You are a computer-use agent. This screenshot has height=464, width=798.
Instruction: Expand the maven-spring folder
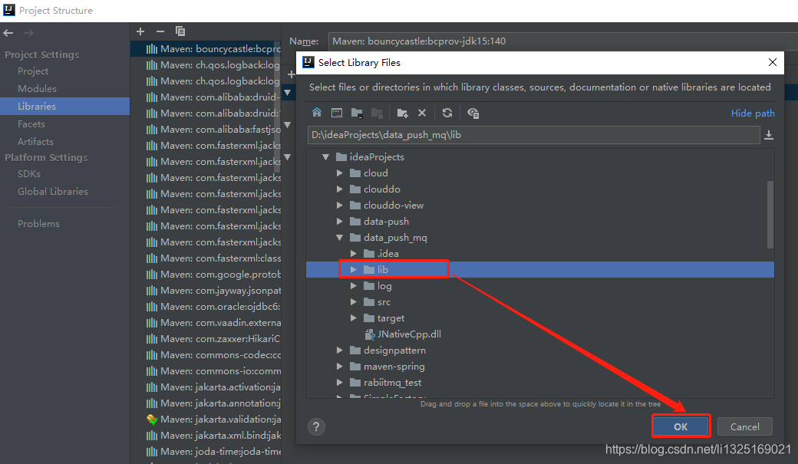point(339,367)
